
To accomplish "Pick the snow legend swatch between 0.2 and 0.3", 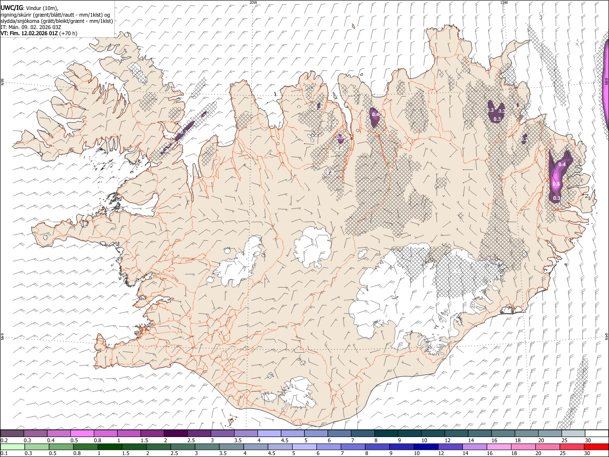I will click(12, 433).
